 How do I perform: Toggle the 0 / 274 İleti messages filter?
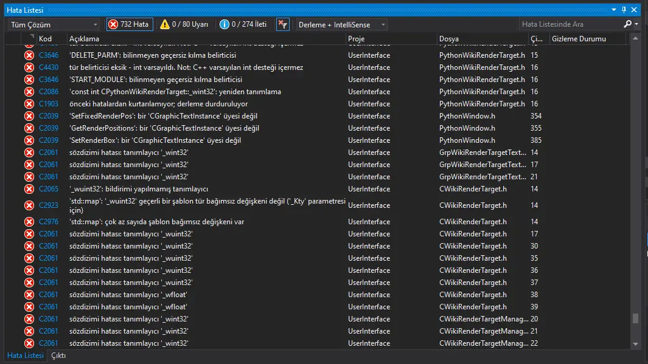pyautogui.click(x=243, y=24)
